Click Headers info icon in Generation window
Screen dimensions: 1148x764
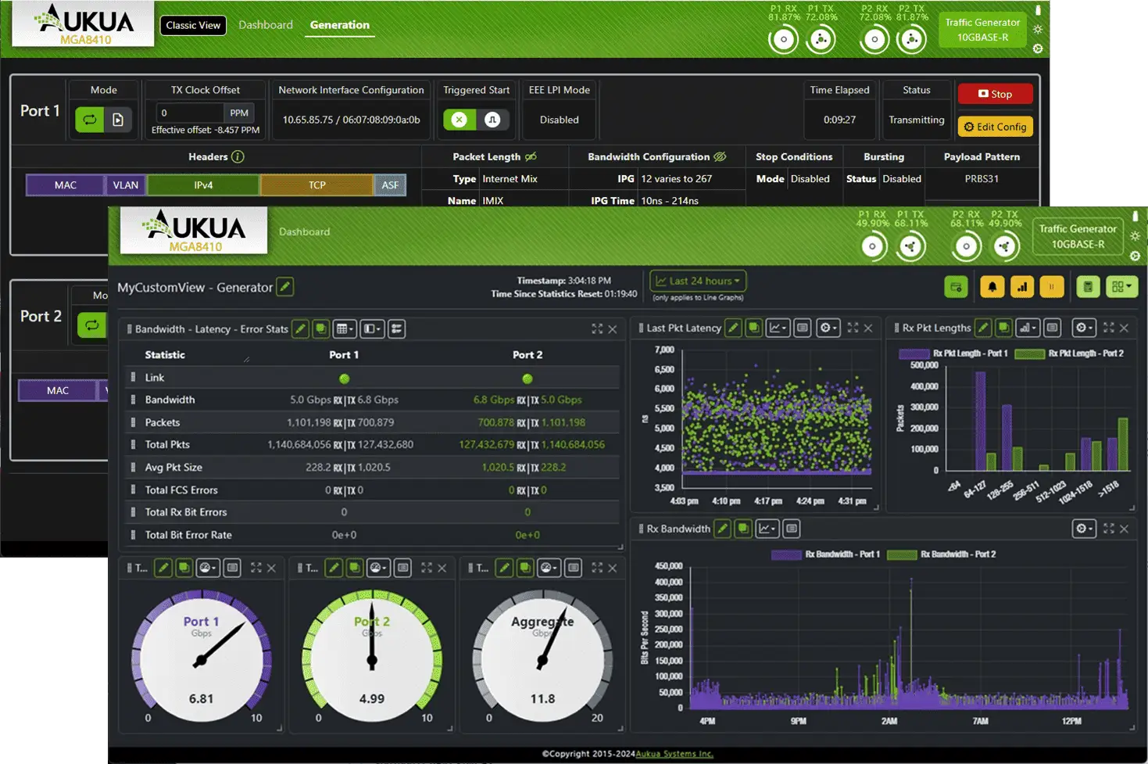[238, 156]
